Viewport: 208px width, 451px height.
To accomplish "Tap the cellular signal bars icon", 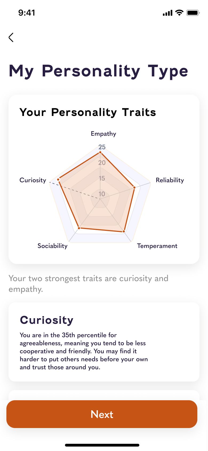I will [x=167, y=13].
